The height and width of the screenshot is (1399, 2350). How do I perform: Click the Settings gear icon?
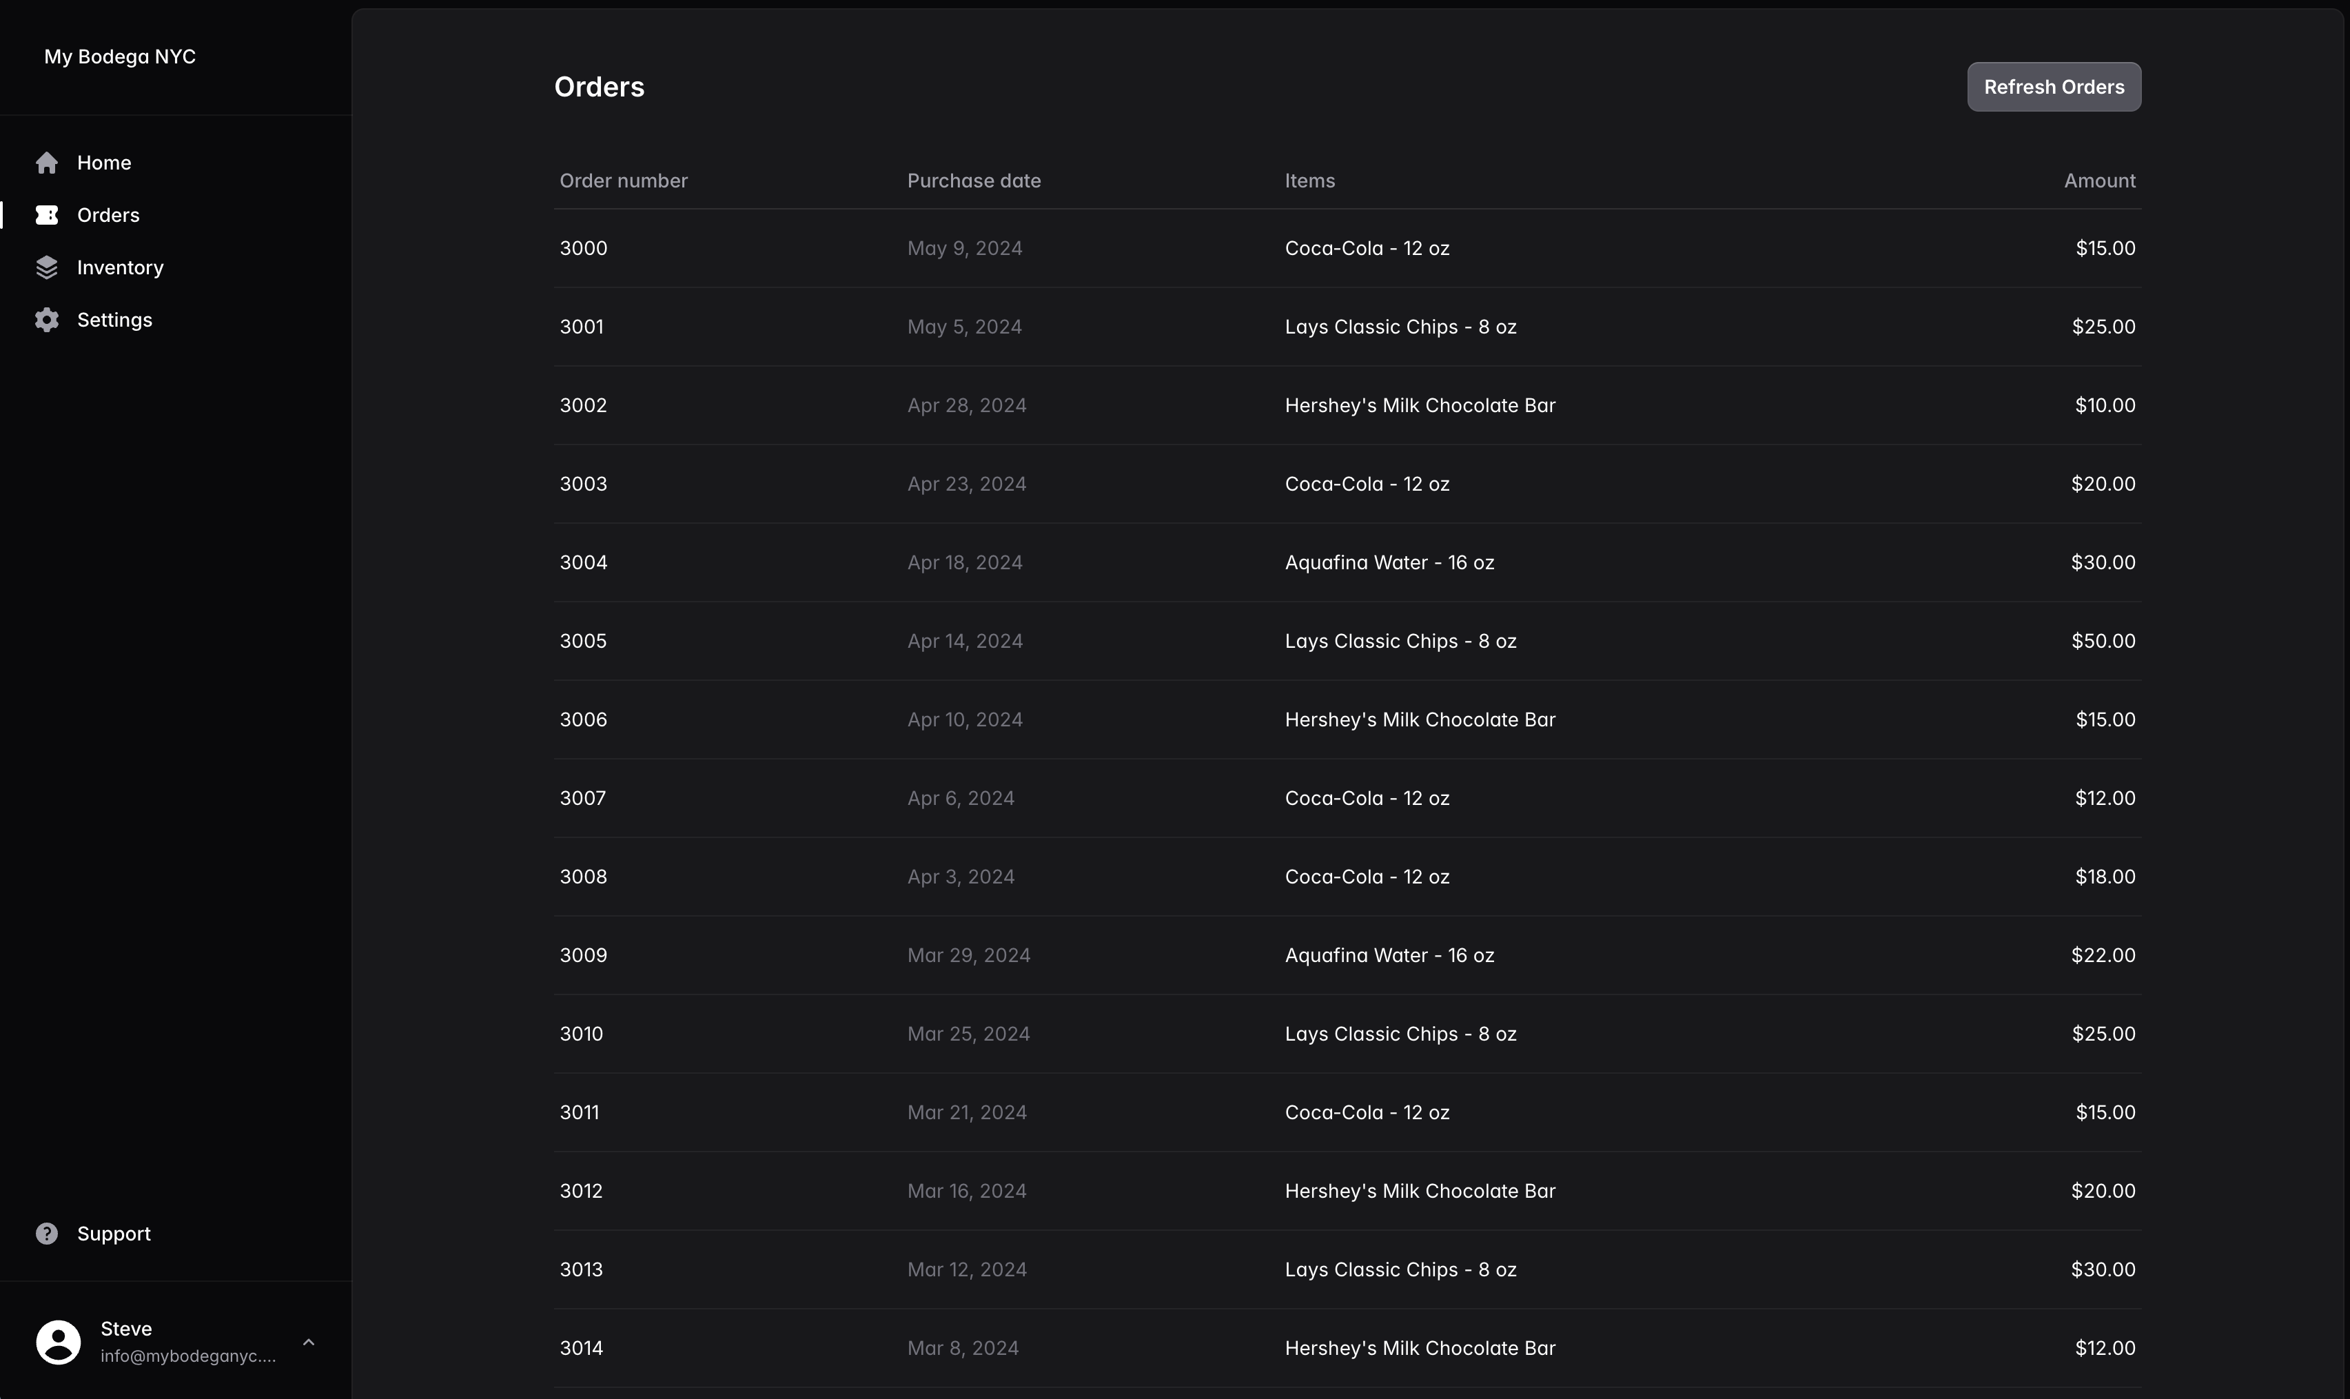[x=46, y=320]
